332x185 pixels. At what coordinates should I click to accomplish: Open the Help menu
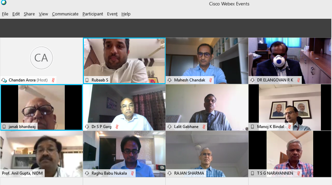coord(126,14)
